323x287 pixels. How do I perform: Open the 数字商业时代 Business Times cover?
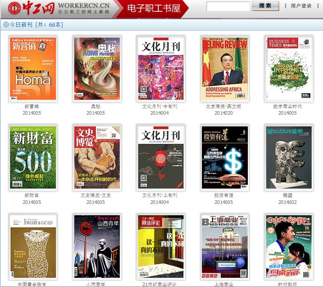pos(288,69)
